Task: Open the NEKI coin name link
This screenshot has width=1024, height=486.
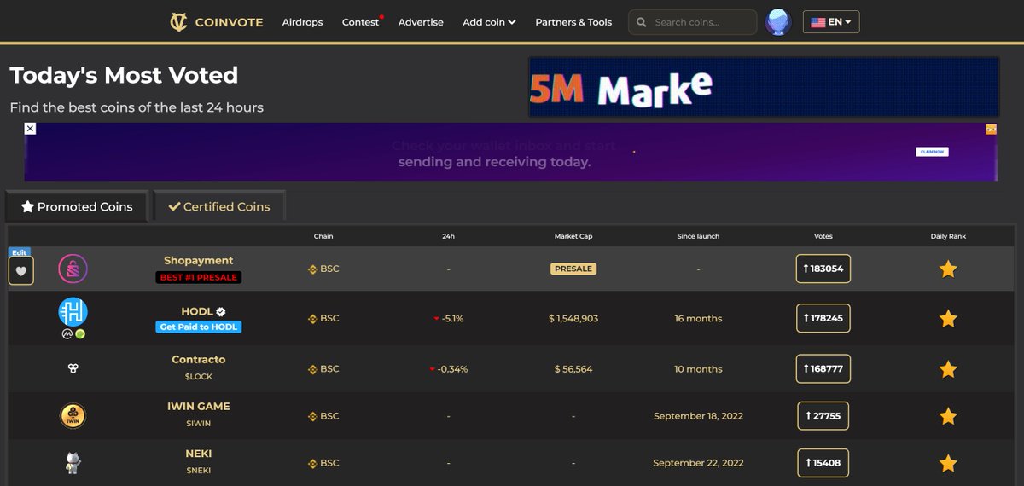Action: pyautogui.click(x=199, y=453)
